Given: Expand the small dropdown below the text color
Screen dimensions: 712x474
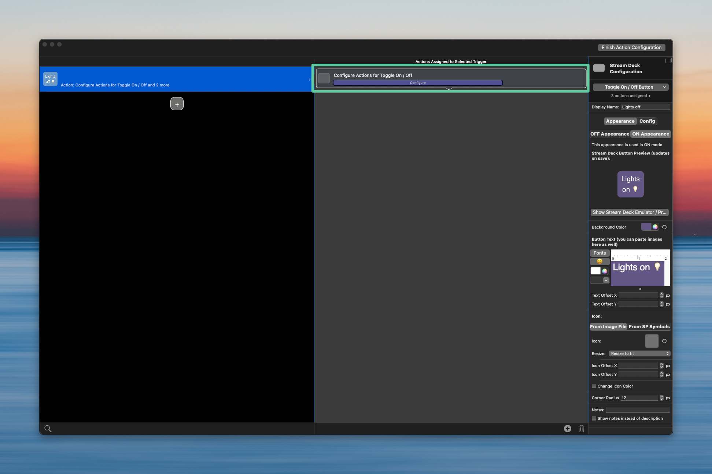Looking at the screenshot, I should tap(606, 280).
